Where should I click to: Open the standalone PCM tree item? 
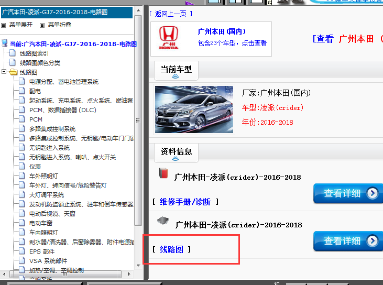click(36, 119)
